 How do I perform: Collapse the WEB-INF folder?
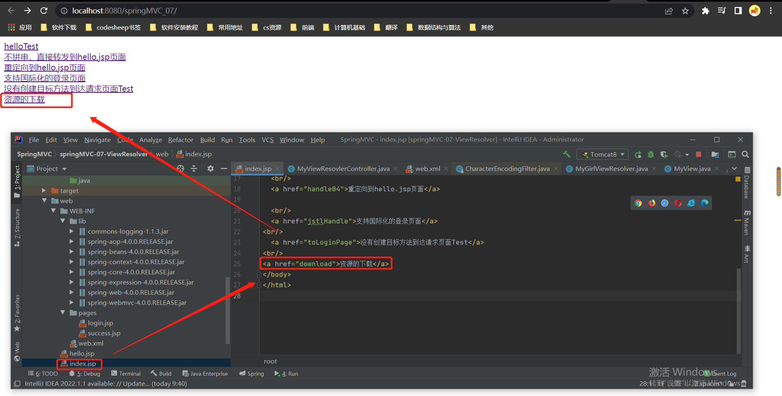coord(53,211)
